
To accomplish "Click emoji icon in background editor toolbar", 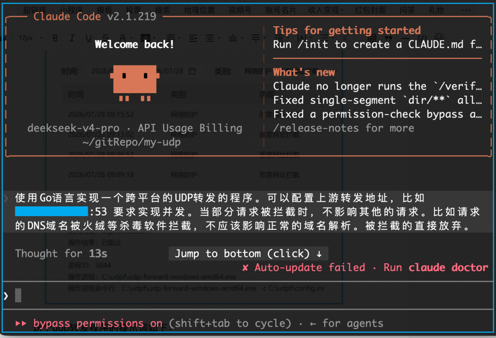I will (439, 38).
